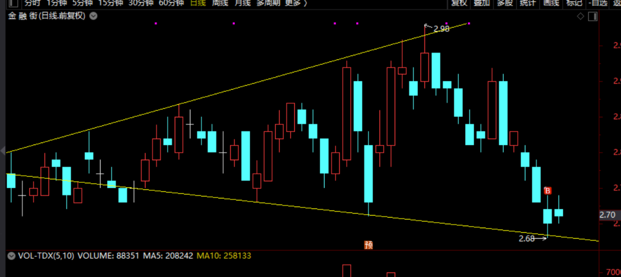The height and width of the screenshot is (277, 621).
Task: Expand the 更多 periods menu
Action: point(295,3)
